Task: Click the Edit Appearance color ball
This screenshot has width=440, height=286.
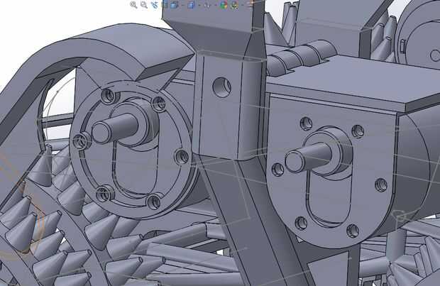Action: pos(224,5)
